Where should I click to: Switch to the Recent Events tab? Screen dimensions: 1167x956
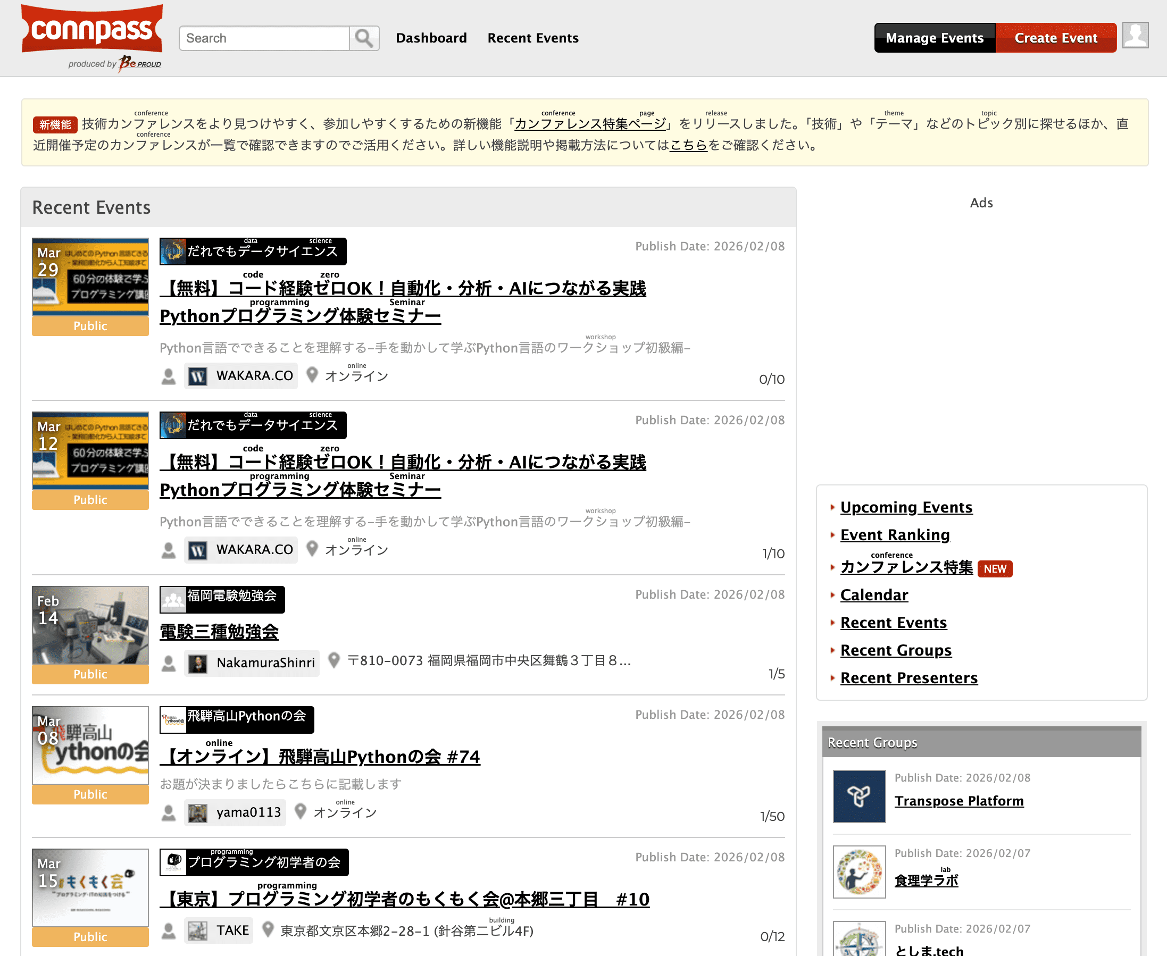point(532,37)
